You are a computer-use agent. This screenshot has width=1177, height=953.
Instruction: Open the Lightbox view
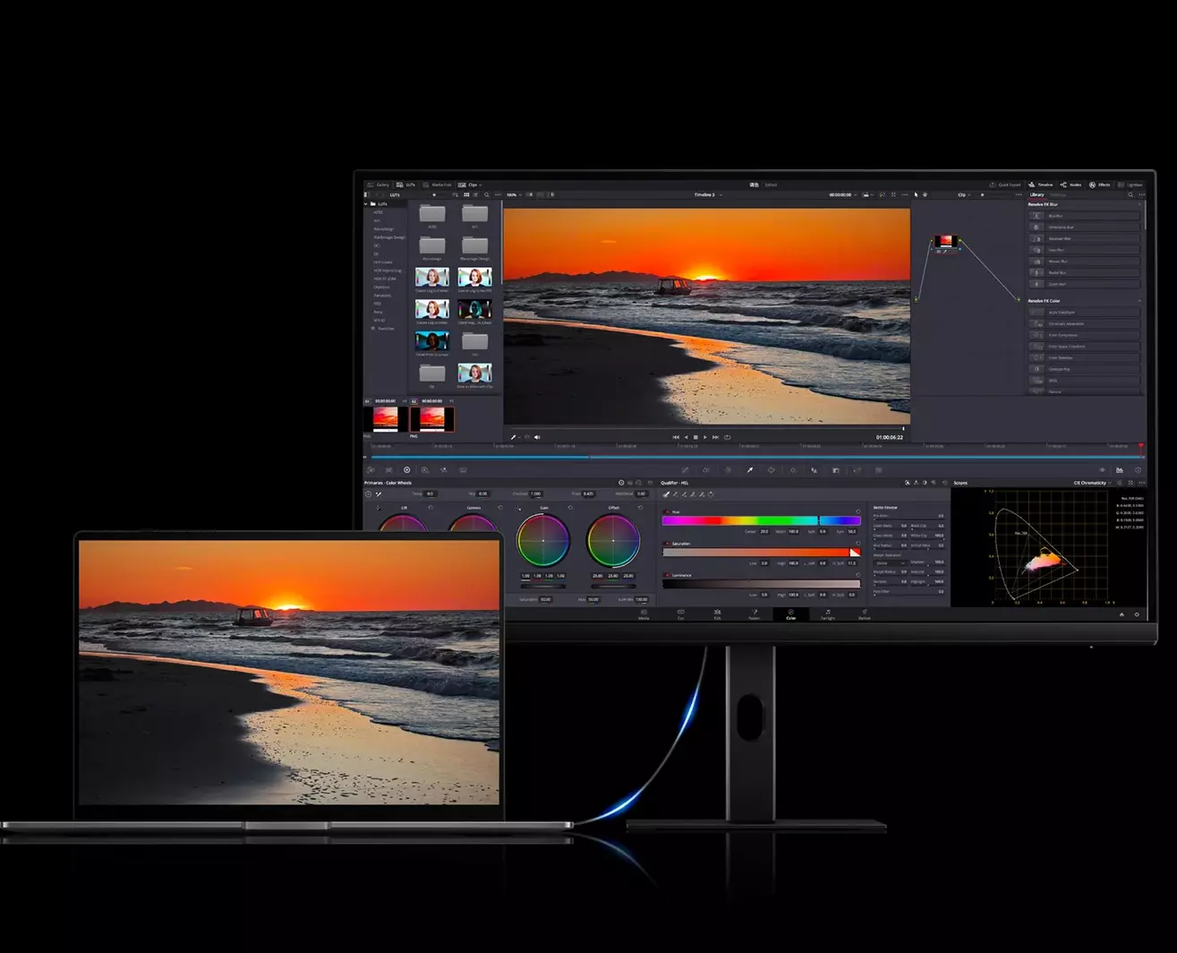1130,185
